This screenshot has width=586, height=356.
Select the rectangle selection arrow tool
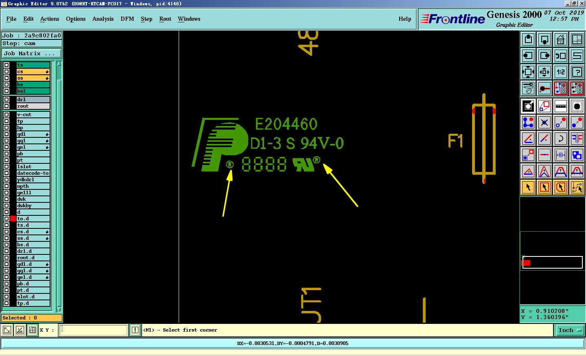[544, 187]
